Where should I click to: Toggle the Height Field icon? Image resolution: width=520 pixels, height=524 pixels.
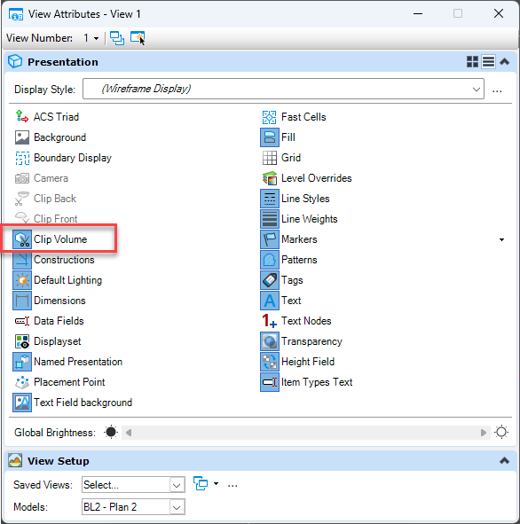click(270, 362)
